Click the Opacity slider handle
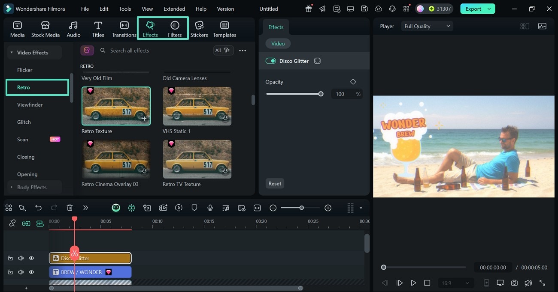The height and width of the screenshot is (292, 558). [321, 94]
